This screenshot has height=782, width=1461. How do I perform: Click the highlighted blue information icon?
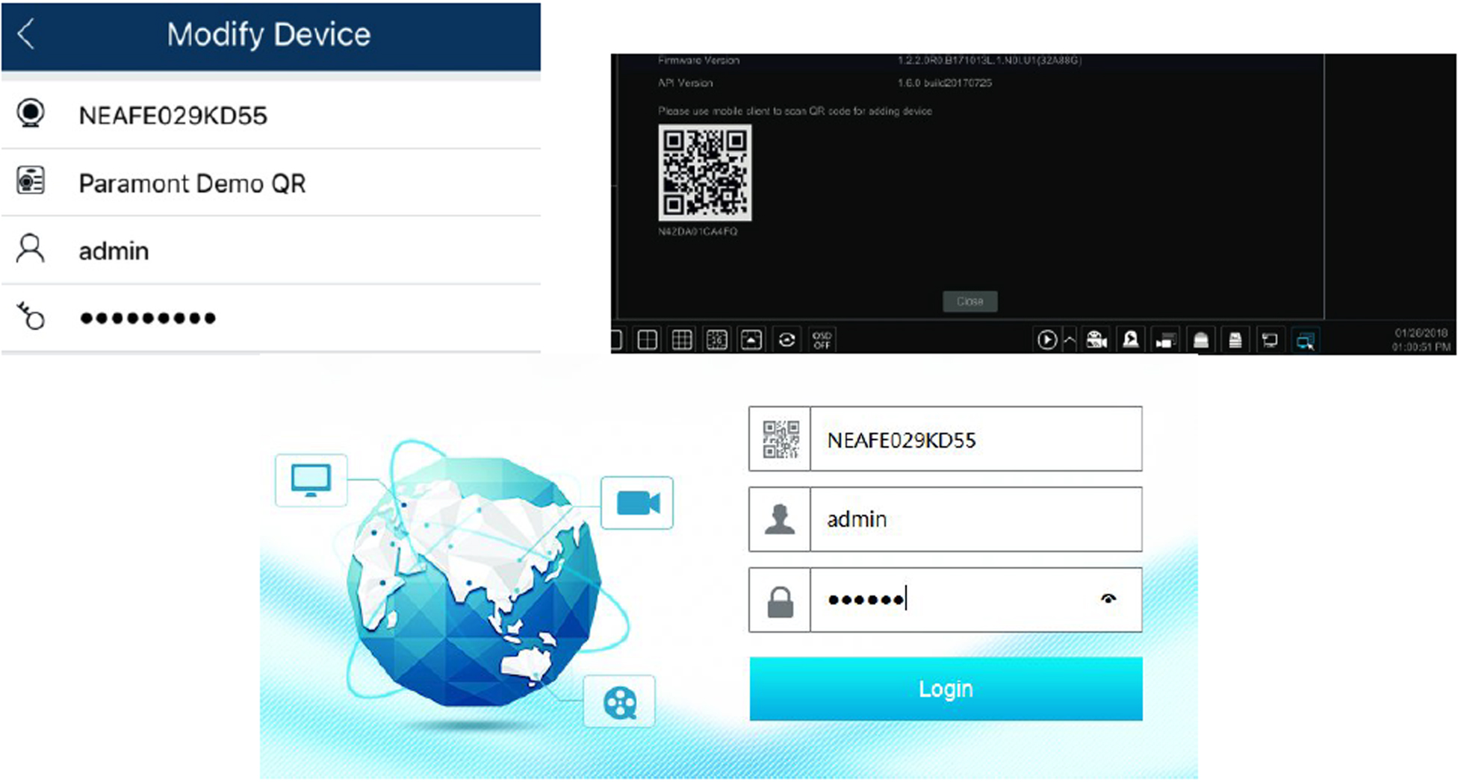click(x=1304, y=340)
